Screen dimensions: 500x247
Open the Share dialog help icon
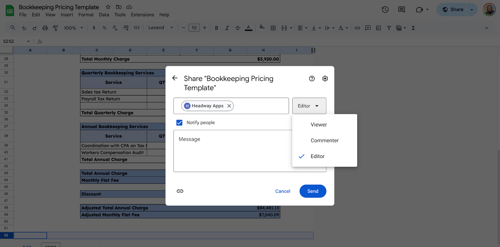point(312,79)
